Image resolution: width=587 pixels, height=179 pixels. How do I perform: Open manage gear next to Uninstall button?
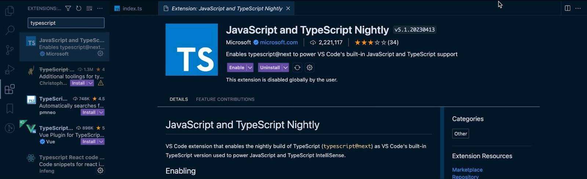(x=310, y=68)
